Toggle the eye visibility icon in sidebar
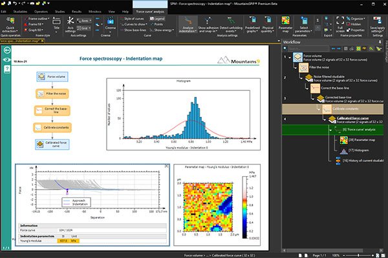This screenshot has height=258, width=388. (6, 60)
